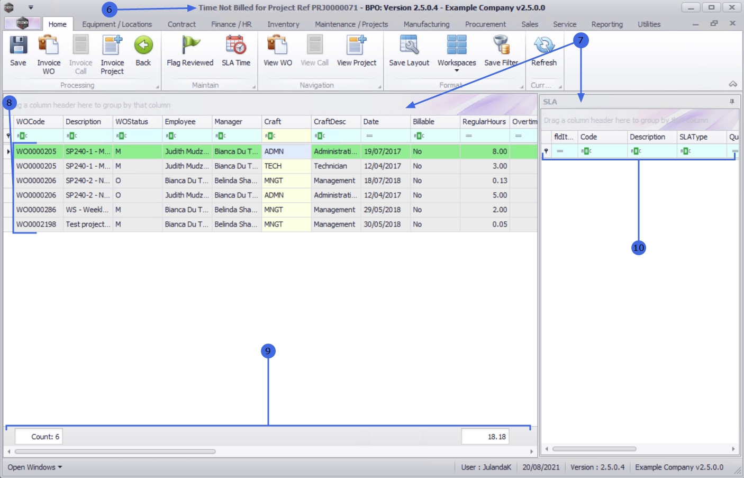The height and width of the screenshot is (478, 744).
Task: Click the greyed-out View Call icon
Action: click(x=315, y=46)
